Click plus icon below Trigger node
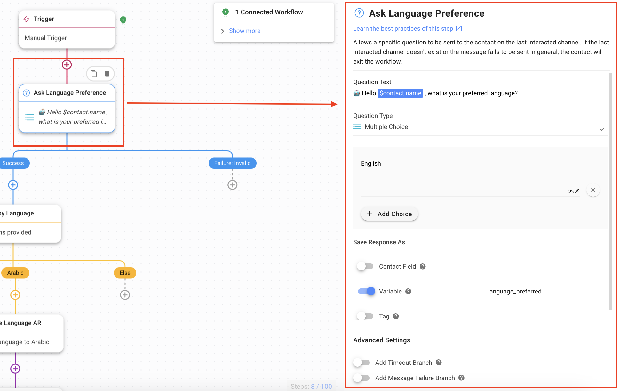620x391 pixels. point(67,65)
